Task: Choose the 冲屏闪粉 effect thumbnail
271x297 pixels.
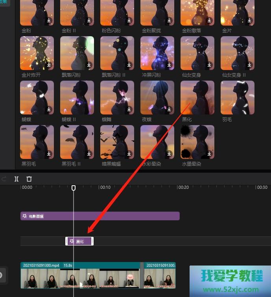Action: 157,53
